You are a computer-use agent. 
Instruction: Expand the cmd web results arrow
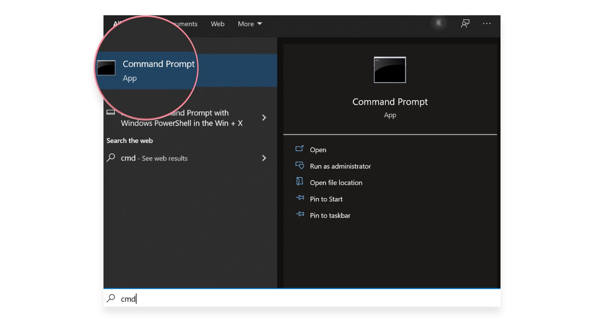coord(264,158)
